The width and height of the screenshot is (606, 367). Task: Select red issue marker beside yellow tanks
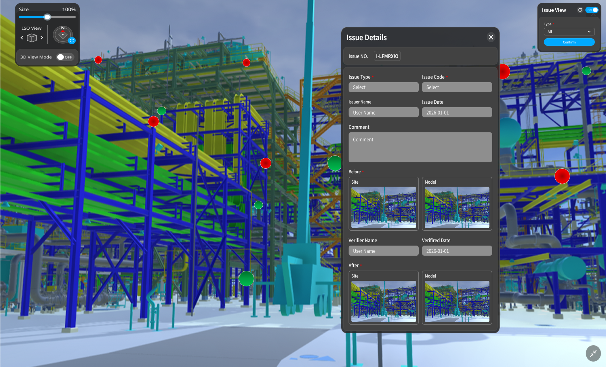[153, 121]
